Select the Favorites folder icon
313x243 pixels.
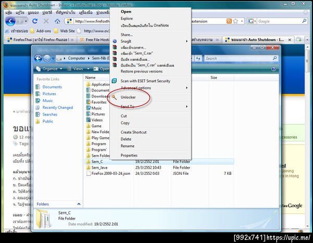[x=88, y=102]
